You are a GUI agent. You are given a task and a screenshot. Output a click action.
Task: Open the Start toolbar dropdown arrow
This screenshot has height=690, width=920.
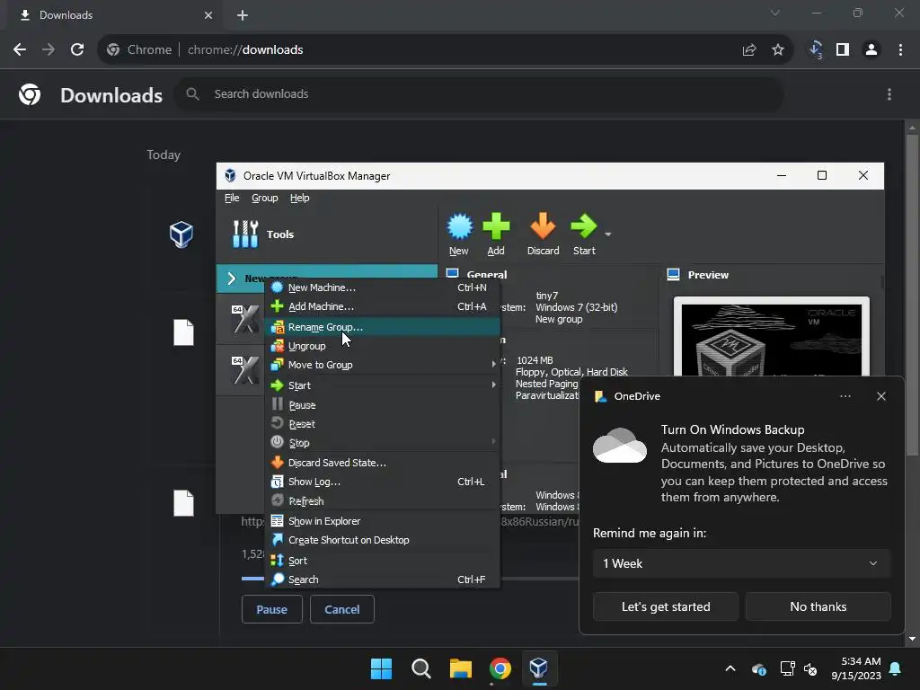(x=608, y=234)
